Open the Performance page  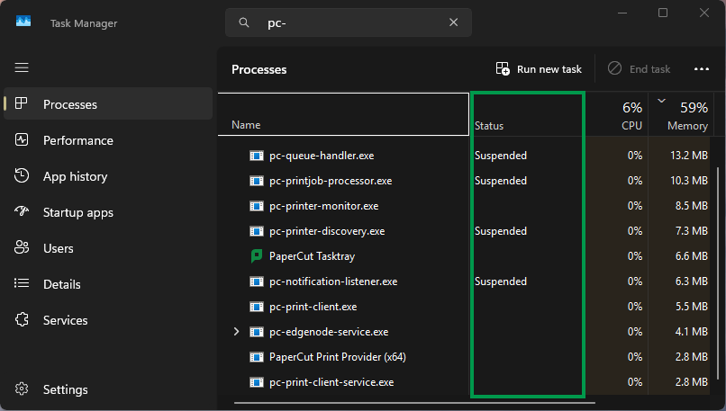[108, 140]
